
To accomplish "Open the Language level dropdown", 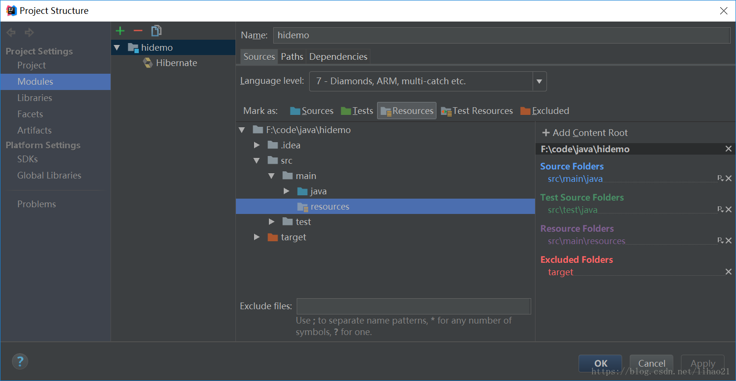I will coord(539,81).
